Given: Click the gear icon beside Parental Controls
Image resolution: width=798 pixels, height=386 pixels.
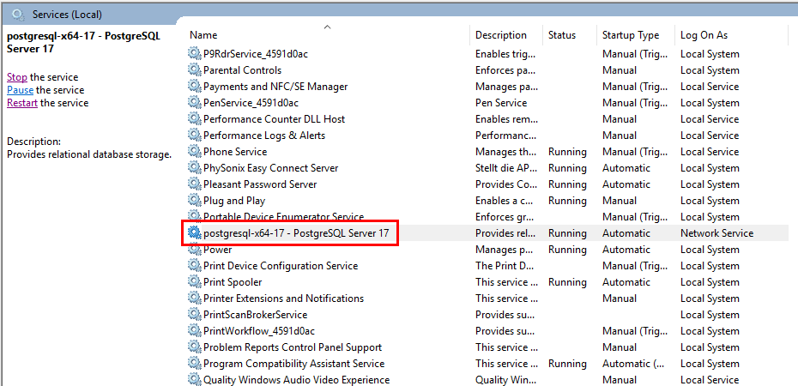Looking at the screenshot, I should pyautogui.click(x=195, y=70).
